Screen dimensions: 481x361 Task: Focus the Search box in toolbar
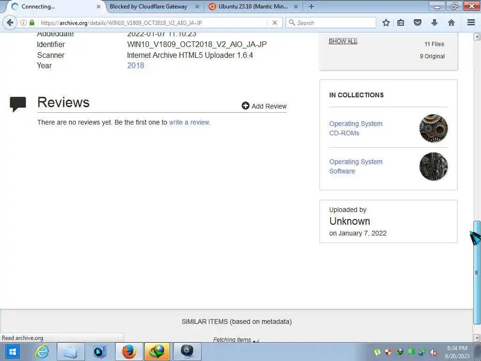[x=331, y=23]
